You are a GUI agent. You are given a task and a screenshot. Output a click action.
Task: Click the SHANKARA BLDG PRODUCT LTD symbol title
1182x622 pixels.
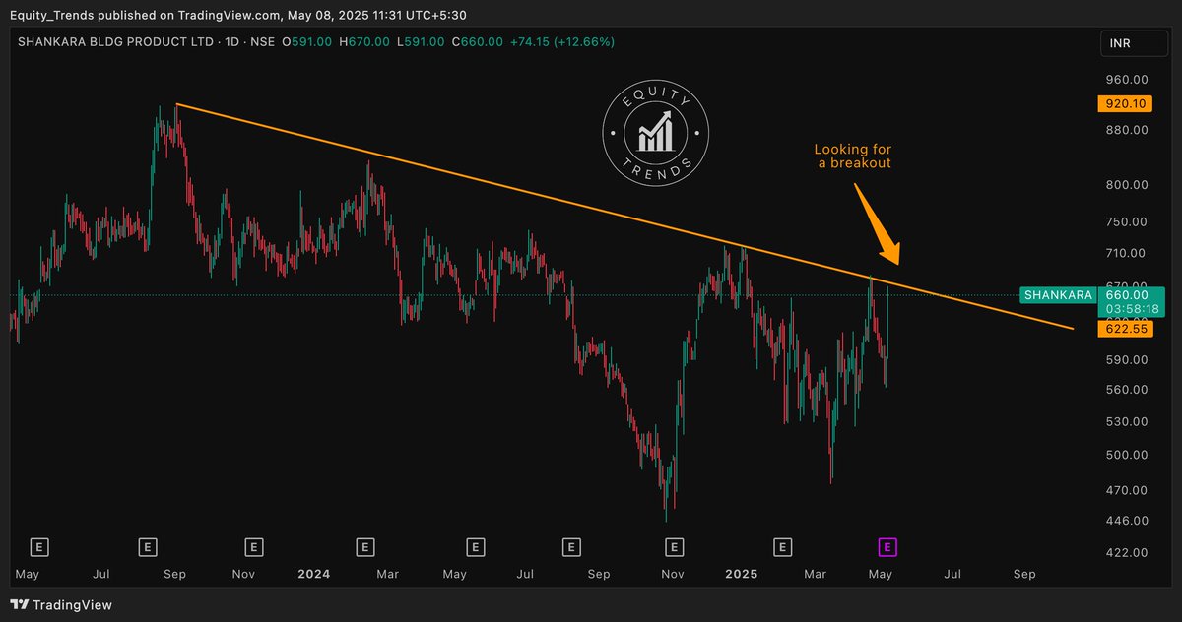click(118, 42)
